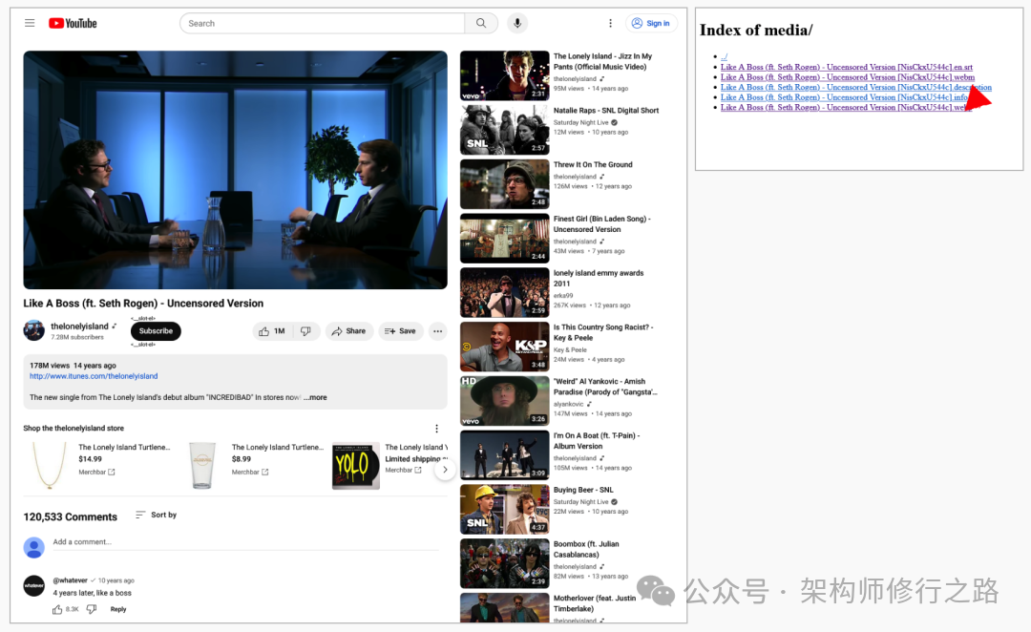This screenshot has height=632, width=1031.
Task: Open the hamburger guide menu
Action: click(x=30, y=23)
